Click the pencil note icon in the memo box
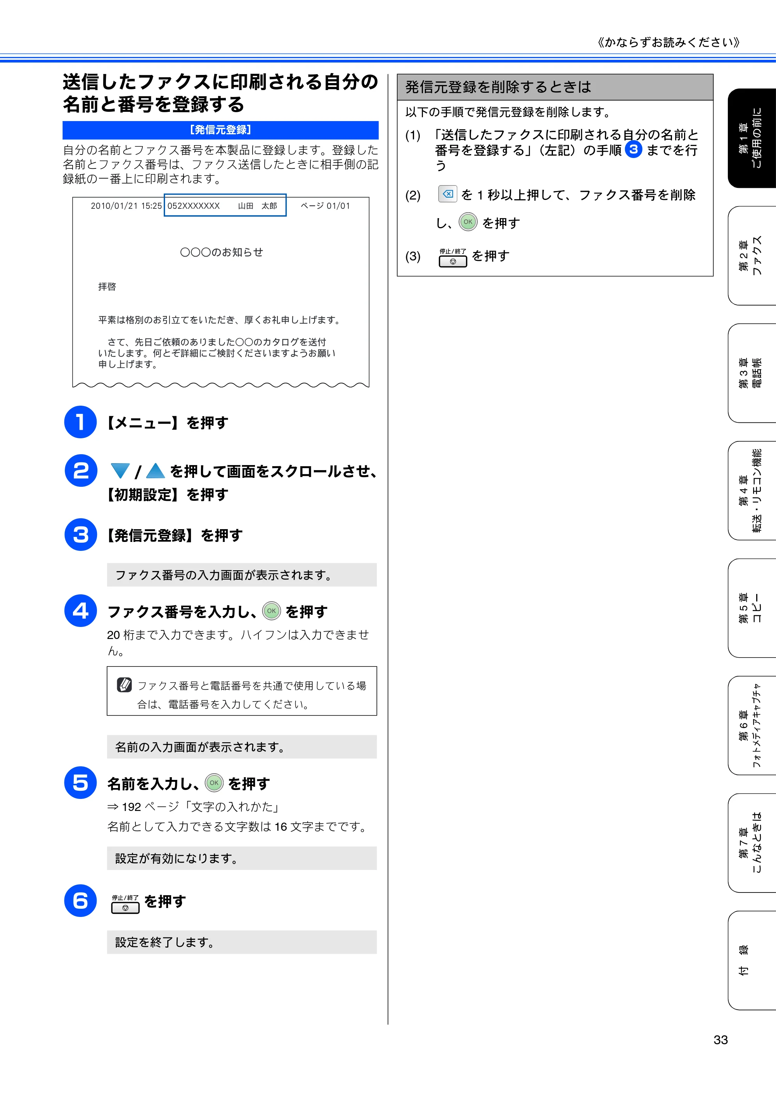Screen dimensions: 776x1099 tap(125, 684)
